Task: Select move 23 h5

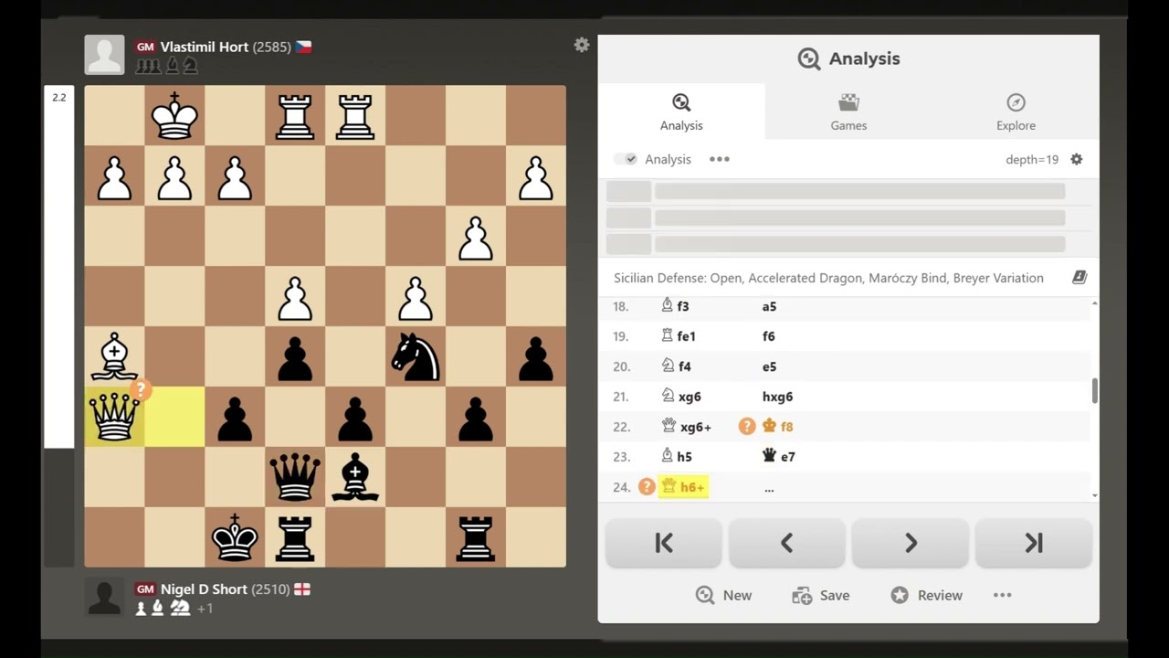Action: (x=677, y=457)
